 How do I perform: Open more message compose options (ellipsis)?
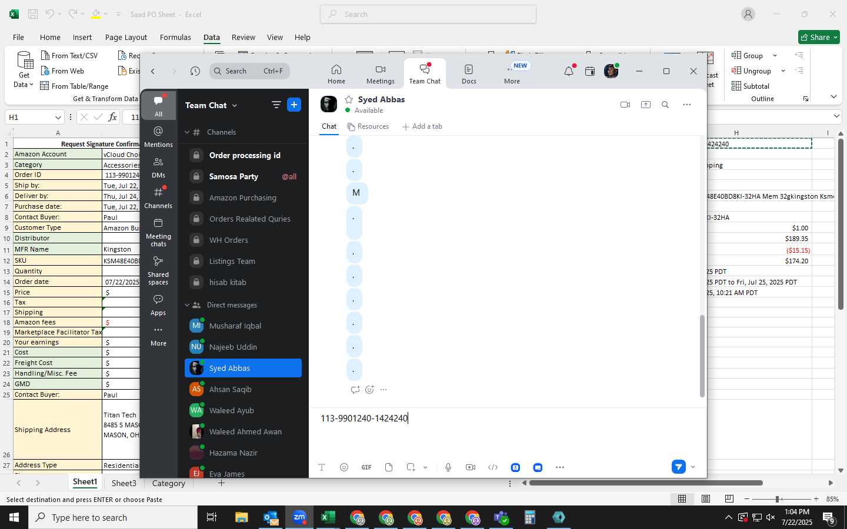pyautogui.click(x=560, y=467)
